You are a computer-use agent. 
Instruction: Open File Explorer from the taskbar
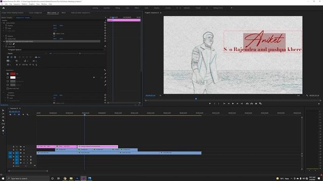tap(71, 178)
